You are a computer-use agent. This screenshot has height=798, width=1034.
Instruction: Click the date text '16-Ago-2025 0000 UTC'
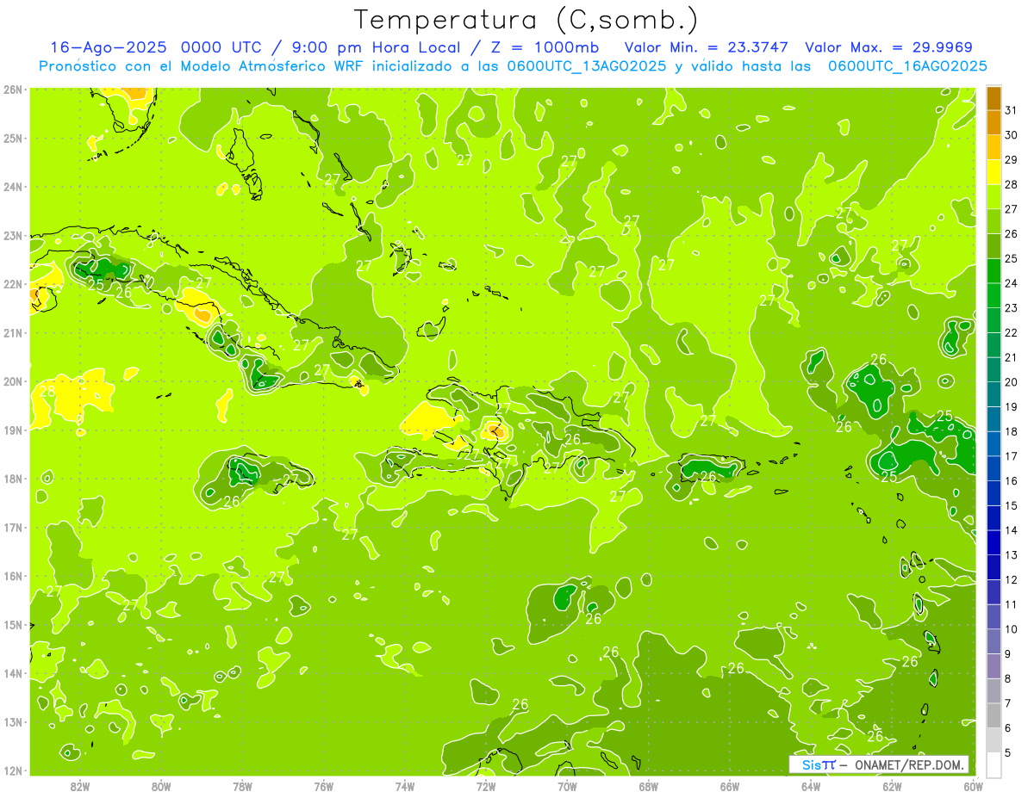157,47
